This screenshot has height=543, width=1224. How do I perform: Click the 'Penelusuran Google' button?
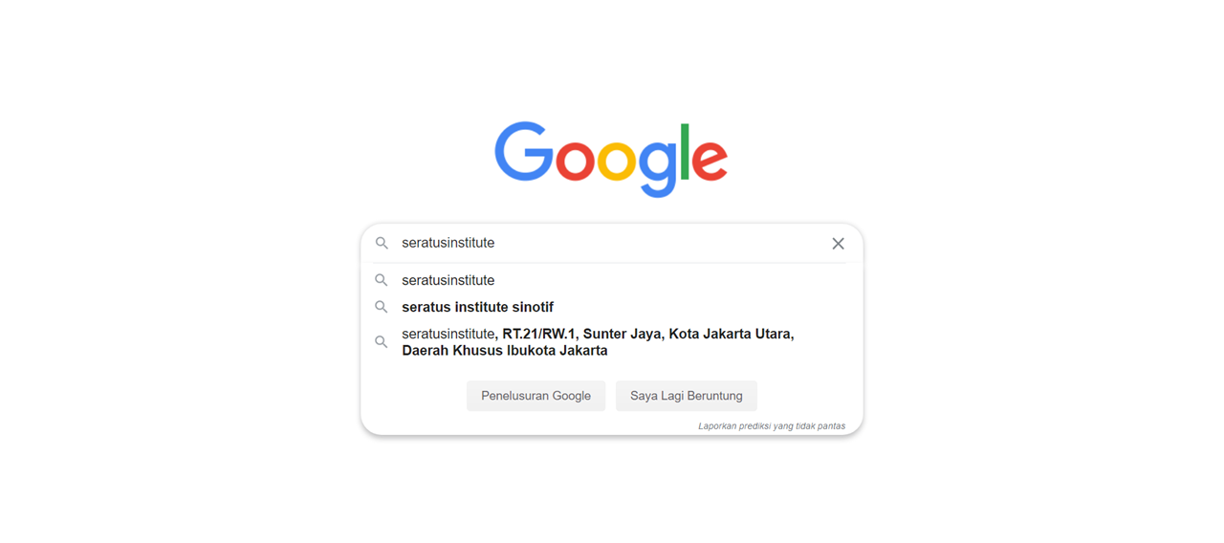click(x=536, y=396)
